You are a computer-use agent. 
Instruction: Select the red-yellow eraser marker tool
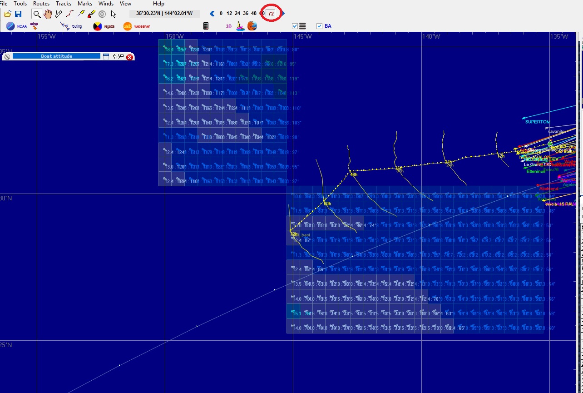coord(91,14)
